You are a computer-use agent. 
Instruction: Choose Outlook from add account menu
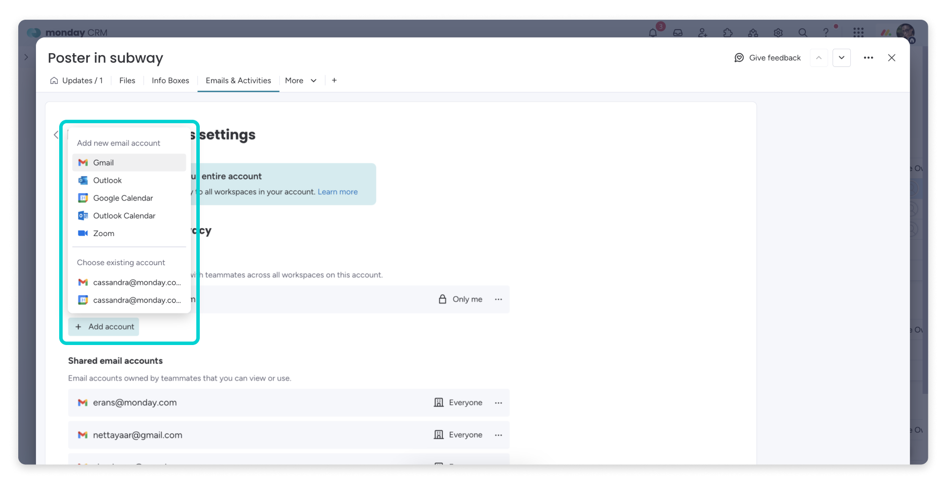(129, 180)
